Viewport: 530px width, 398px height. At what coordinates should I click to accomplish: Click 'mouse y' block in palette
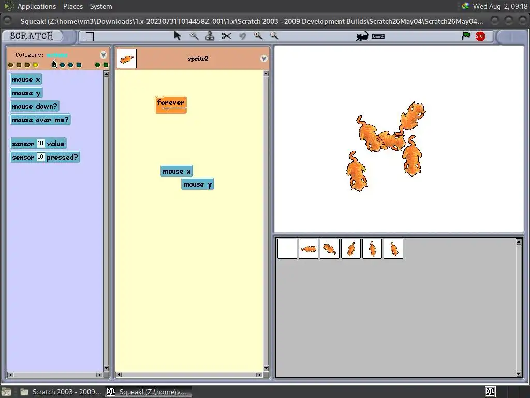click(x=26, y=93)
